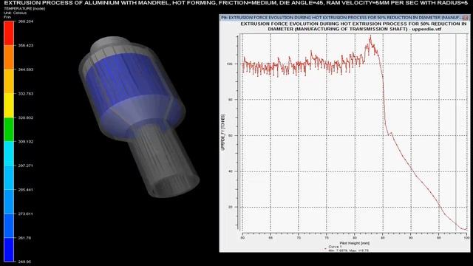This screenshot has height=266, width=473.
Task: Click the vertical y-axis force label
Action: coord(223,132)
